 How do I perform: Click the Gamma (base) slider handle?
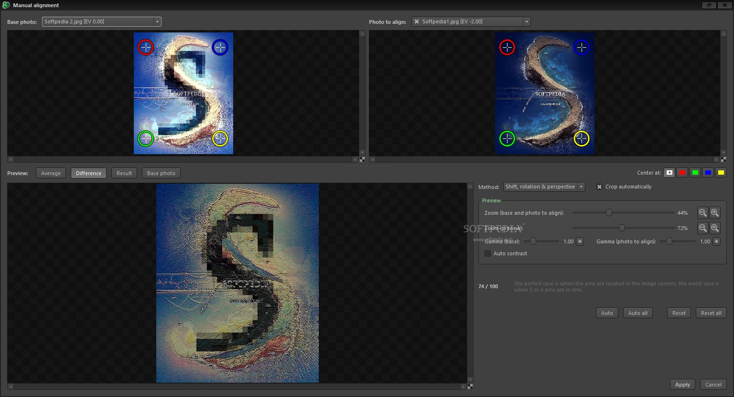click(x=533, y=241)
